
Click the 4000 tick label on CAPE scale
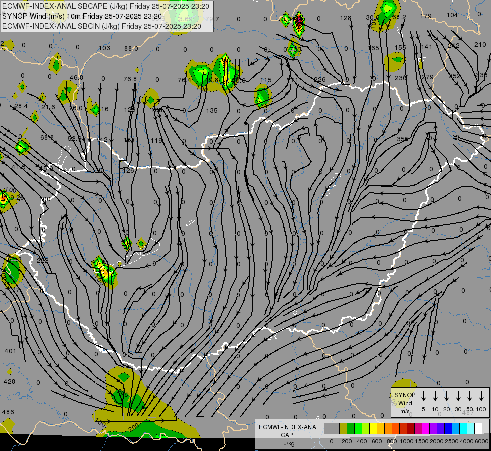(x=467, y=441)
